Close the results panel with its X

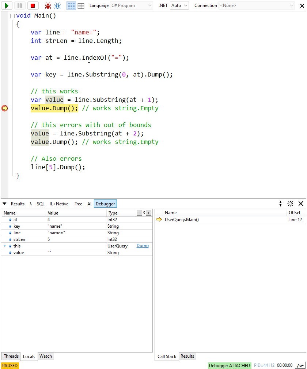[301, 204]
